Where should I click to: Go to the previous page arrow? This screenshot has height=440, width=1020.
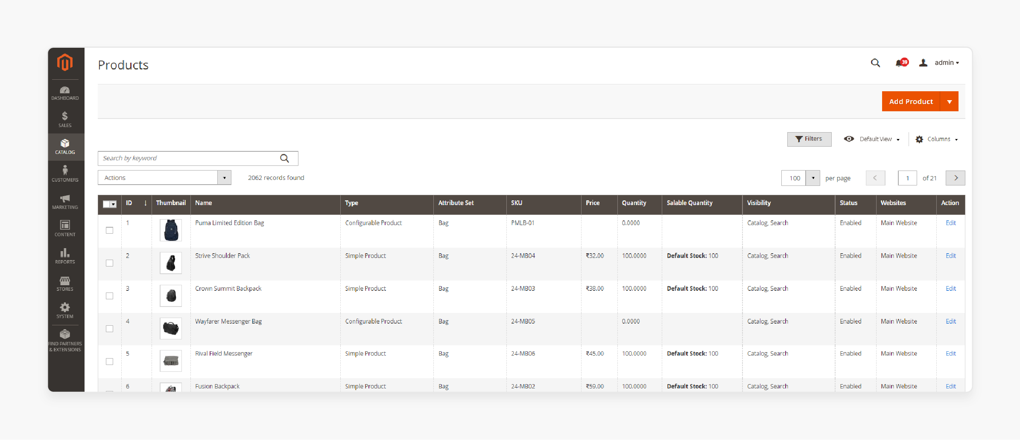(875, 178)
